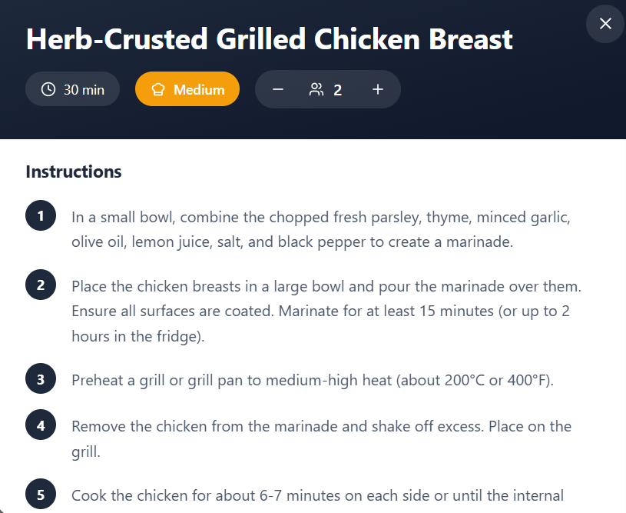
Task: Click the step 1 number circle
Action: coord(41,216)
